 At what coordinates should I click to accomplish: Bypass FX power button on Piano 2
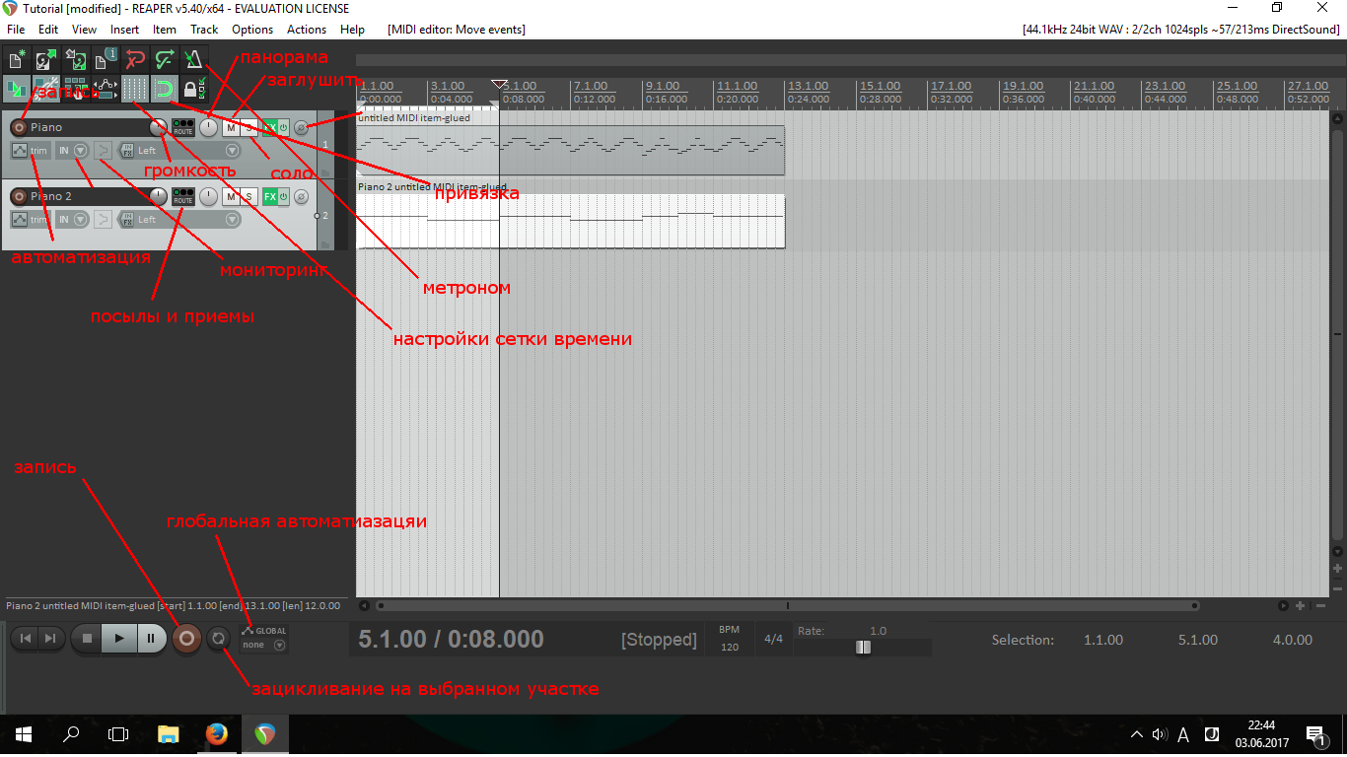(x=283, y=196)
